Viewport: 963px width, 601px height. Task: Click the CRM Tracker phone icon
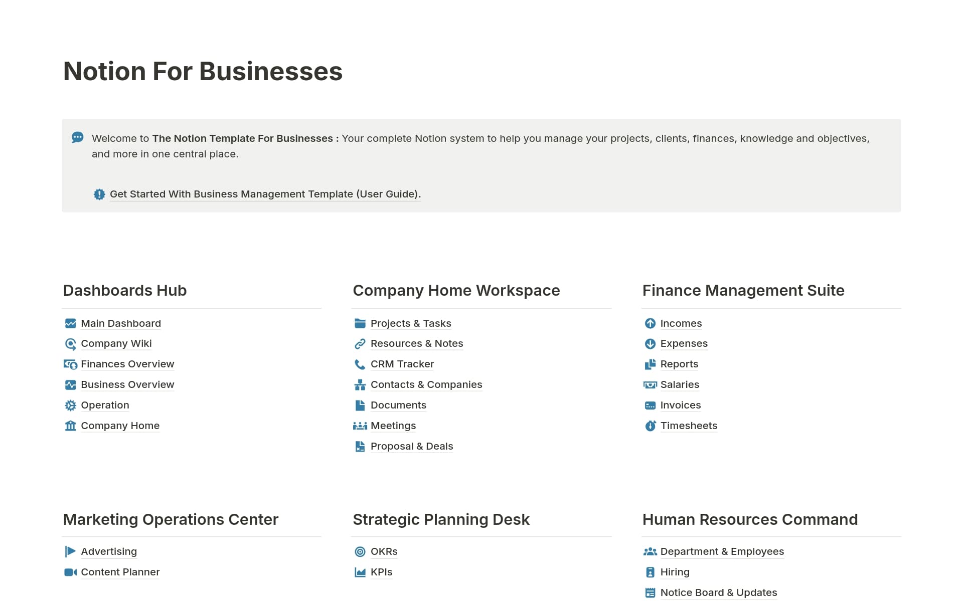click(x=360, y=364)
